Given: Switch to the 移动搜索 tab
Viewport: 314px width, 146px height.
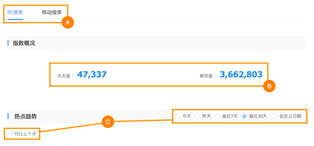Looking at the screenshot, I should click(52, 13).
